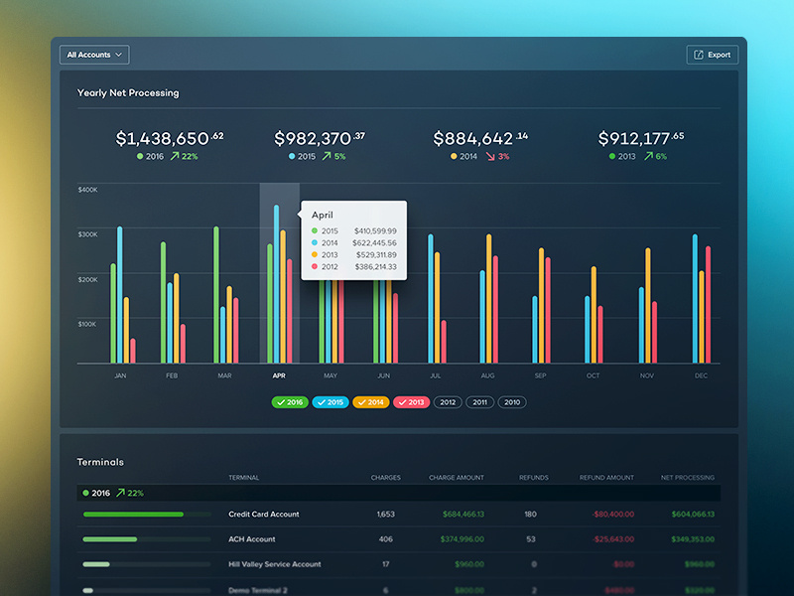The width and height of the screenshot is (794, 596).
Task: Click the $884,642.14 yearly total
Action: (480, 138)
